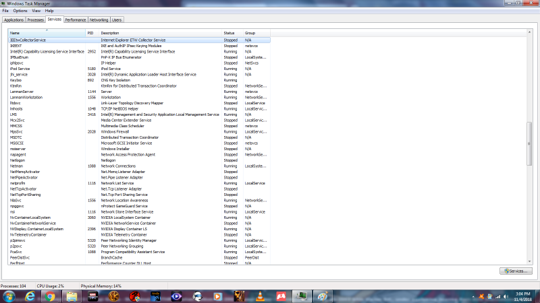540x303 pixels.
Task: Click the 'IP Helper' description cell
Action: 108,63
